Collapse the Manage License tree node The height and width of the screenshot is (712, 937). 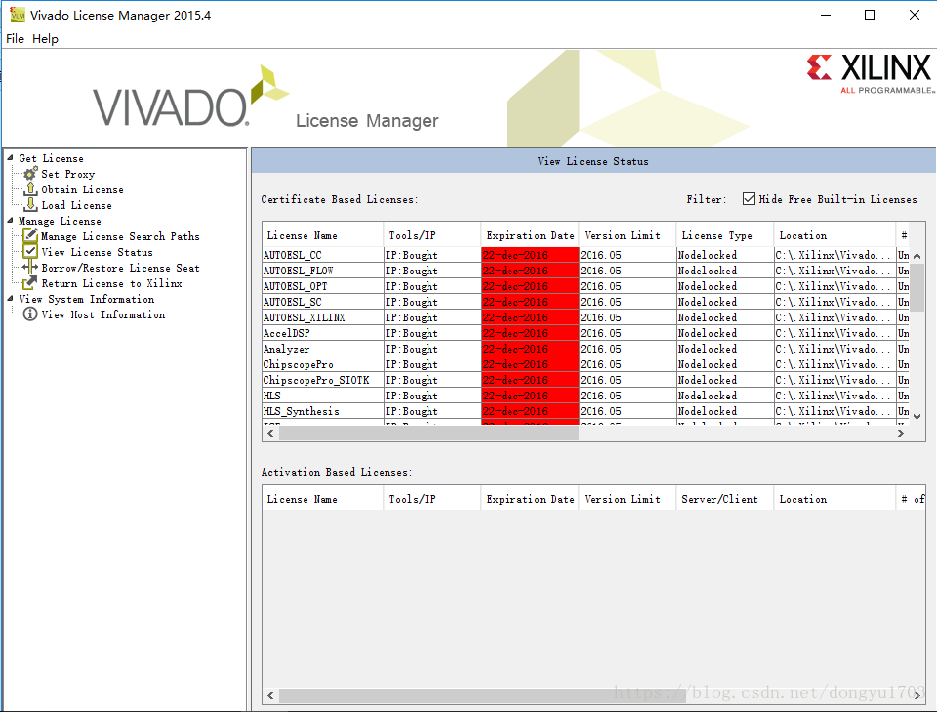tap(10, 220)
